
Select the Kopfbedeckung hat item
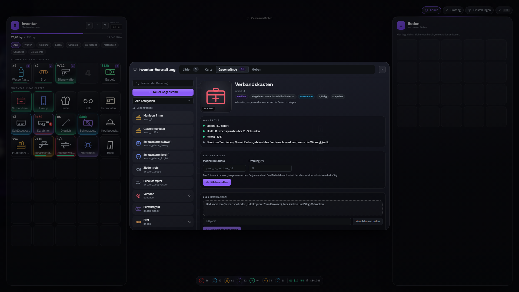click(110, 124)
